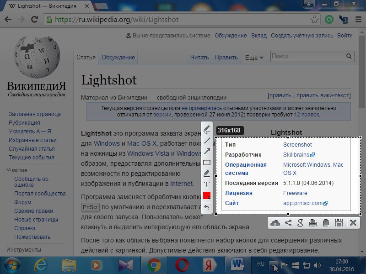Viewport: 366px width, 274px height.
Task: Click the RU language indicator
Action: 260,264
